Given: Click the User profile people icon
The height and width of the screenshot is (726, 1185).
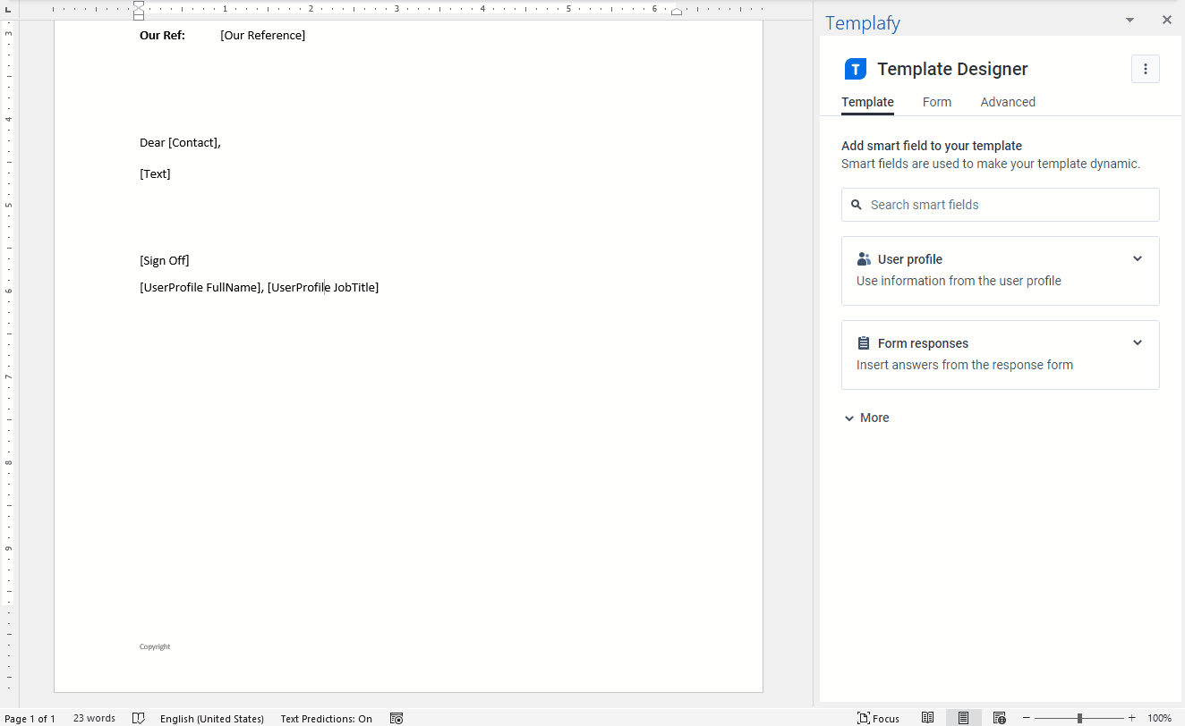Looking at the screenshot, I should 863,258.
